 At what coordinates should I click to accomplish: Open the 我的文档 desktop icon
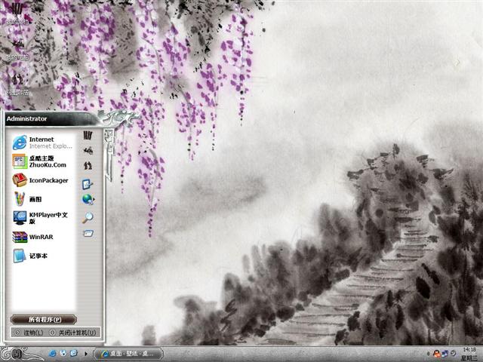pos(17,13)
